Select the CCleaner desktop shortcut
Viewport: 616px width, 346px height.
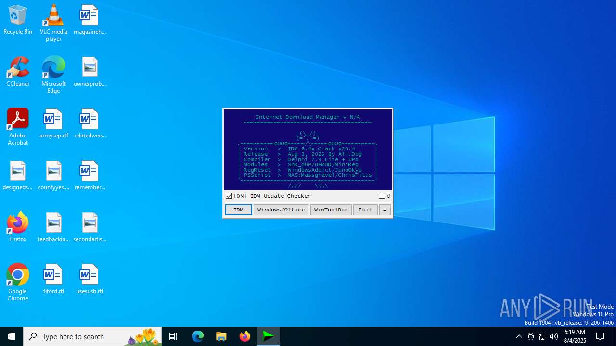click(18, 72)
